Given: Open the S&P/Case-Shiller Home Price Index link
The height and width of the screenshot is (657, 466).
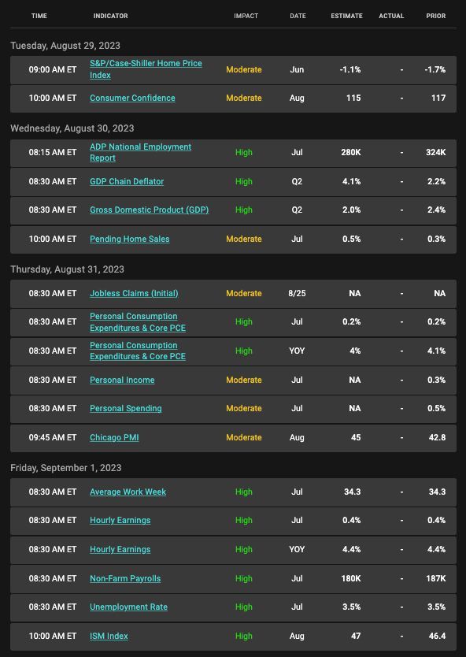Looking at the screenshot, I should point(146,69).
